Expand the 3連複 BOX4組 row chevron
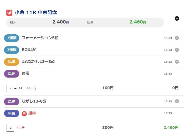This screenshot has width=186, height=139. coord(177,50)
